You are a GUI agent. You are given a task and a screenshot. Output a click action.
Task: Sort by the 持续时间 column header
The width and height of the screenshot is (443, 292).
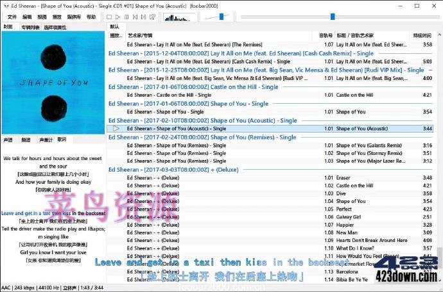tap(422, 35)
